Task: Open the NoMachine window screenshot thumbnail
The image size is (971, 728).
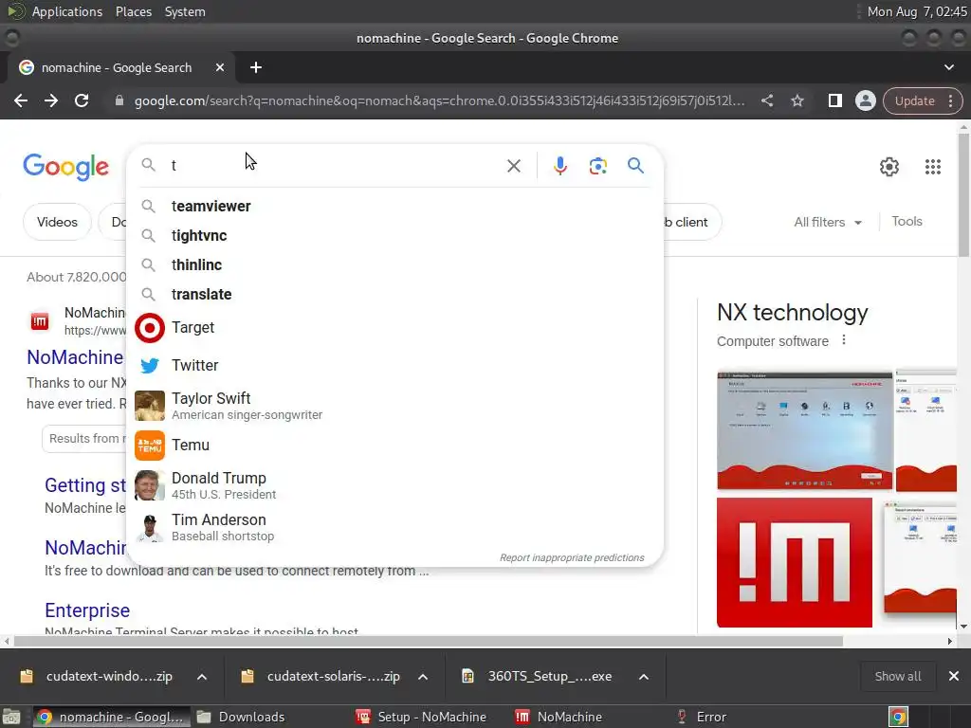Action: tap(804, 431)
